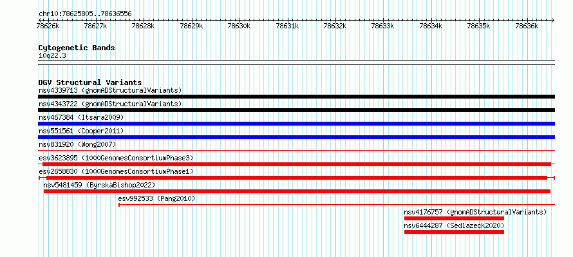
Task: Open variant label nsv4339713 (gnomADStructuralVariants)
Action: tap(110, 90)
